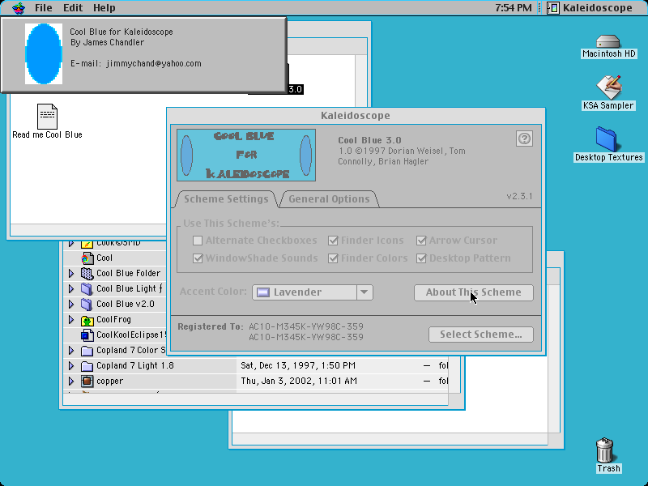Expand the Cool Blue v2.0 row
Image resolution: width=648 pixels, height=486 pixels.
tap(71, 305)
